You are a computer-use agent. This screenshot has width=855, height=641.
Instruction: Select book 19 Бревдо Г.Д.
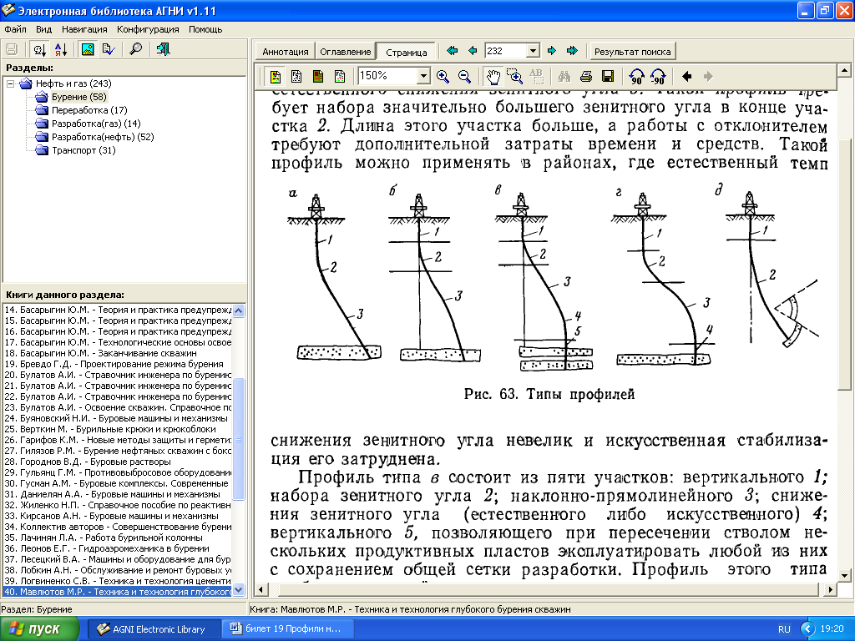pyautogui.click(x=118, y=364)
